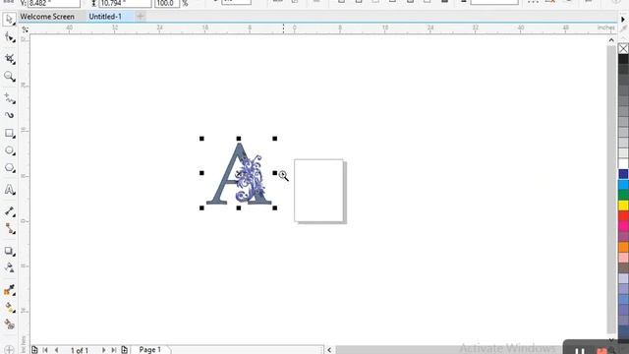Viewport: 629px width, 354px height.
Task: Add a page before the current page
Action: coord(34,350)
